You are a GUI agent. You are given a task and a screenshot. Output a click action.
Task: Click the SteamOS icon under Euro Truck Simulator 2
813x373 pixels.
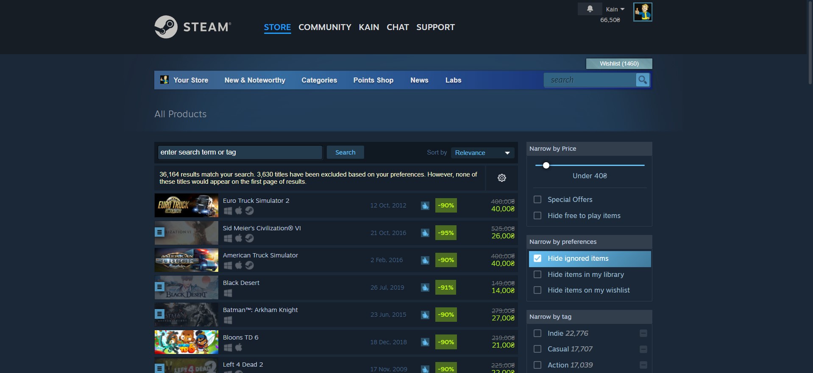249,210
